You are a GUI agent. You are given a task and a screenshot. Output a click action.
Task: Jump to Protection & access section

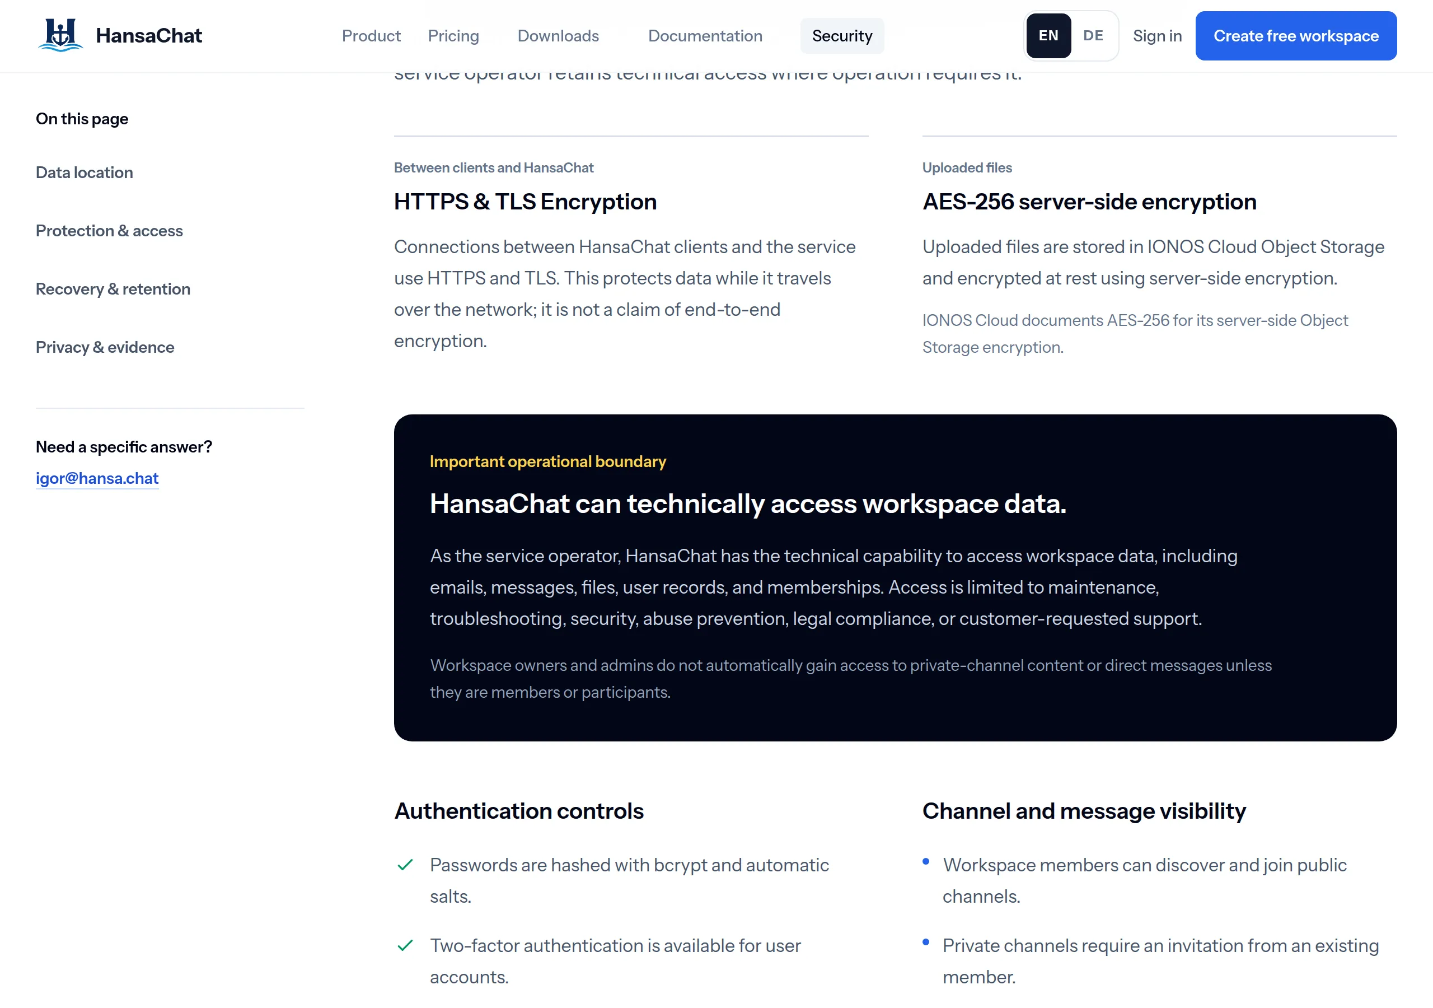click(109, 231)
